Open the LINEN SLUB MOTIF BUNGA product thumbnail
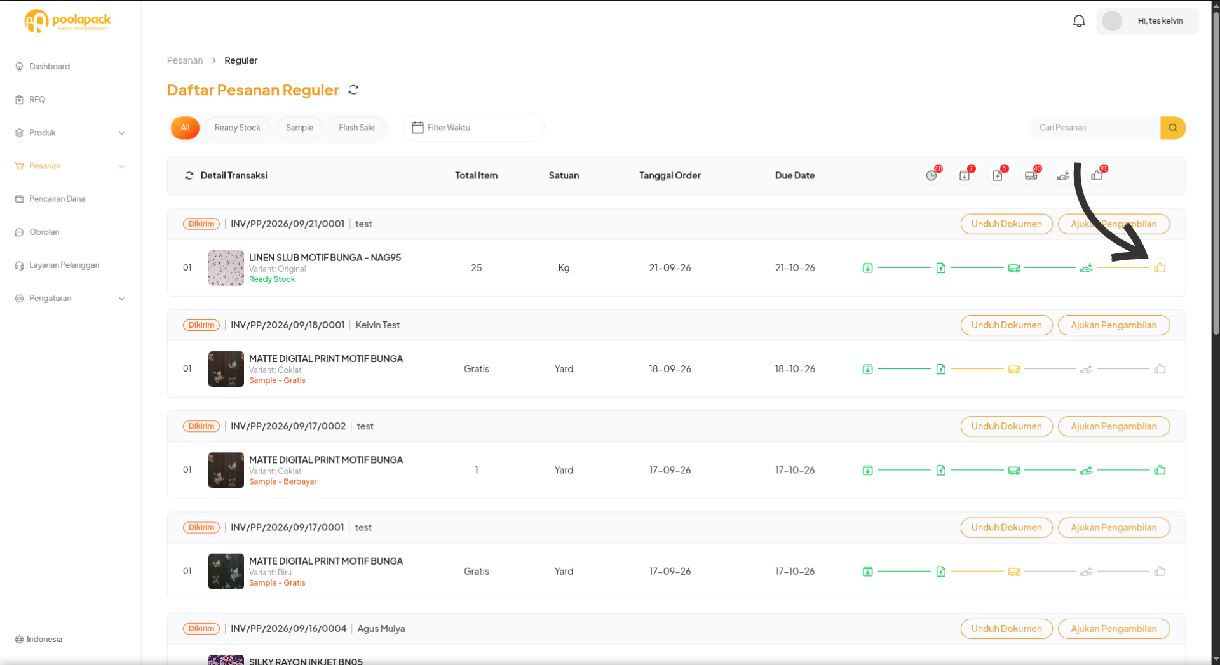Screen dimensions: 1220x665 (226, 268)
